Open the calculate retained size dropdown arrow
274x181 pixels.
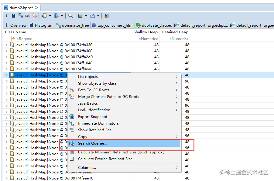(86, 16)
